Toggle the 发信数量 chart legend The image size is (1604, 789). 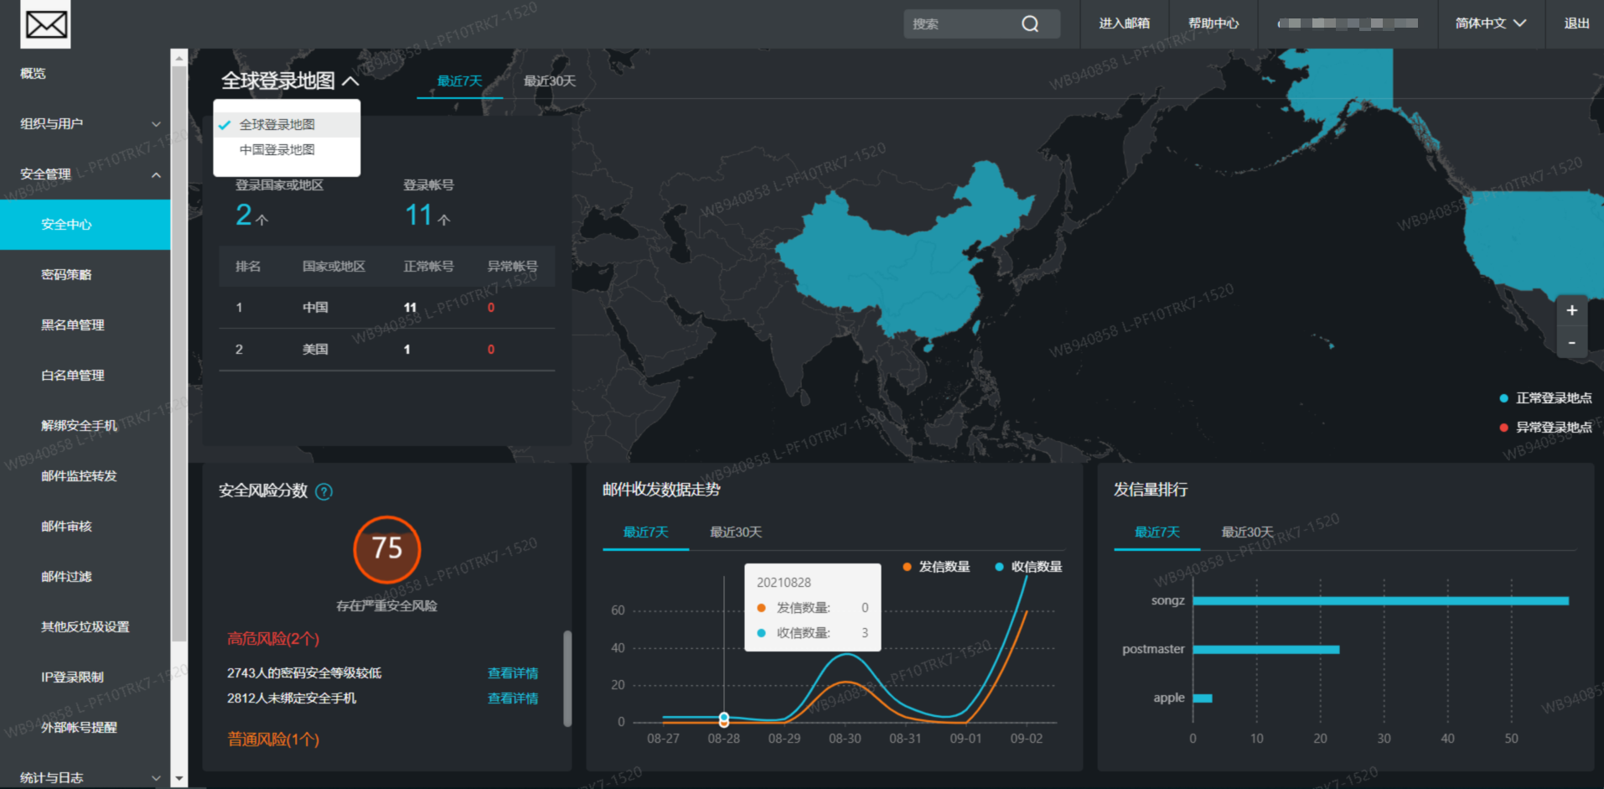936,567
